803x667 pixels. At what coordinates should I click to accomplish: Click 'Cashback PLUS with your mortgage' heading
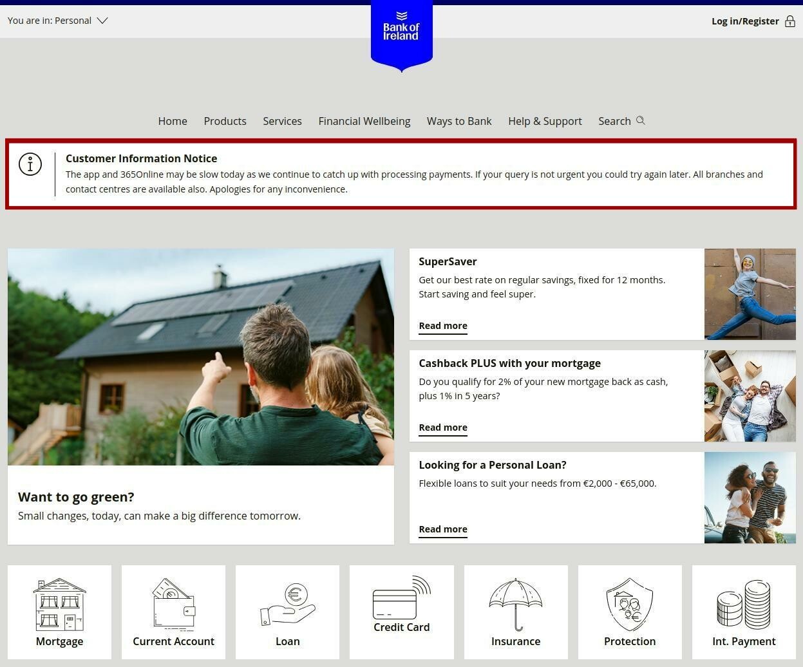tap(509, 363)
